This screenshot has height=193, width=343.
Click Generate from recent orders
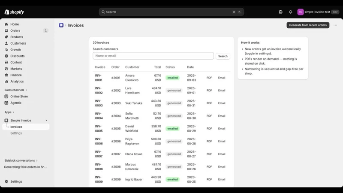(x=308, y=25)
